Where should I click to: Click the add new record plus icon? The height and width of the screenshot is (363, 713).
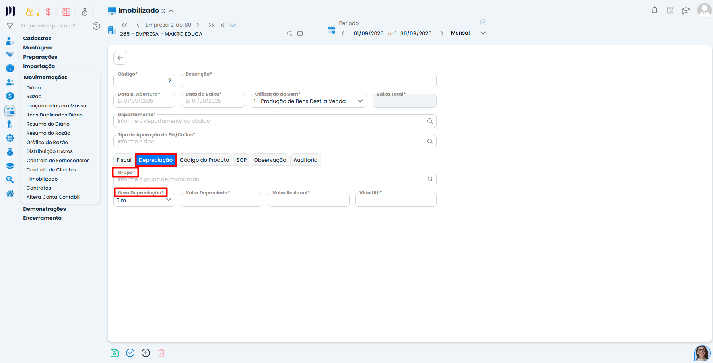146,353
